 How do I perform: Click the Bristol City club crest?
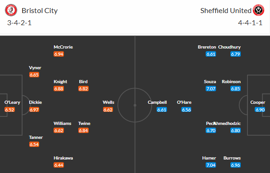pyautogui.click(x=11, y=10)
